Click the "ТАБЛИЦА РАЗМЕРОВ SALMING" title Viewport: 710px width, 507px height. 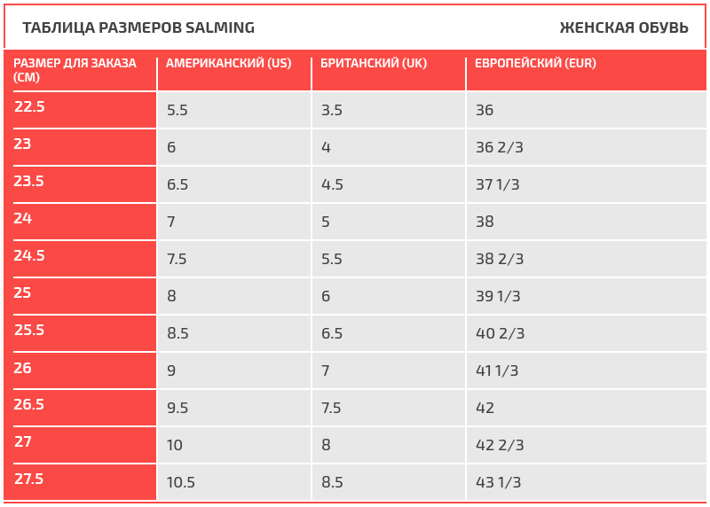[x=138, y=27]
